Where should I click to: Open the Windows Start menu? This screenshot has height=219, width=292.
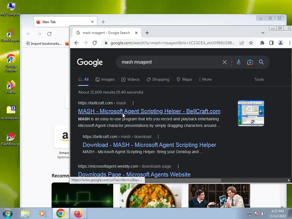click(x=8, y=213)
